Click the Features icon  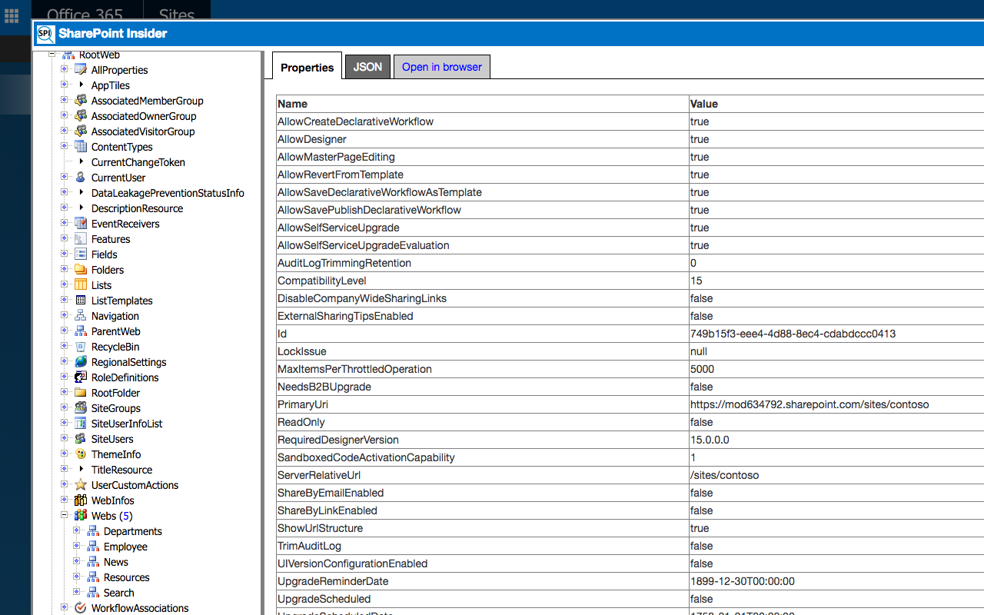pos(81,239)
